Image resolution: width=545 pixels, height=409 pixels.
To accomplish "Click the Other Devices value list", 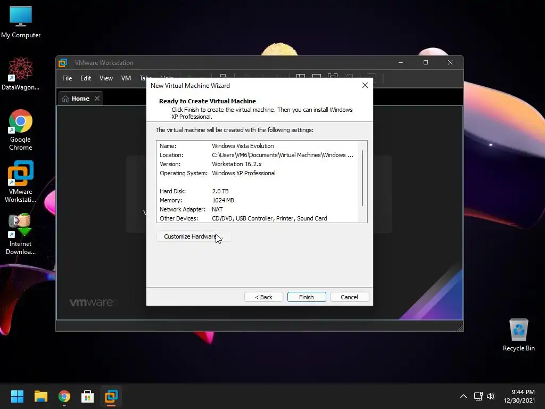I will 269,218.
